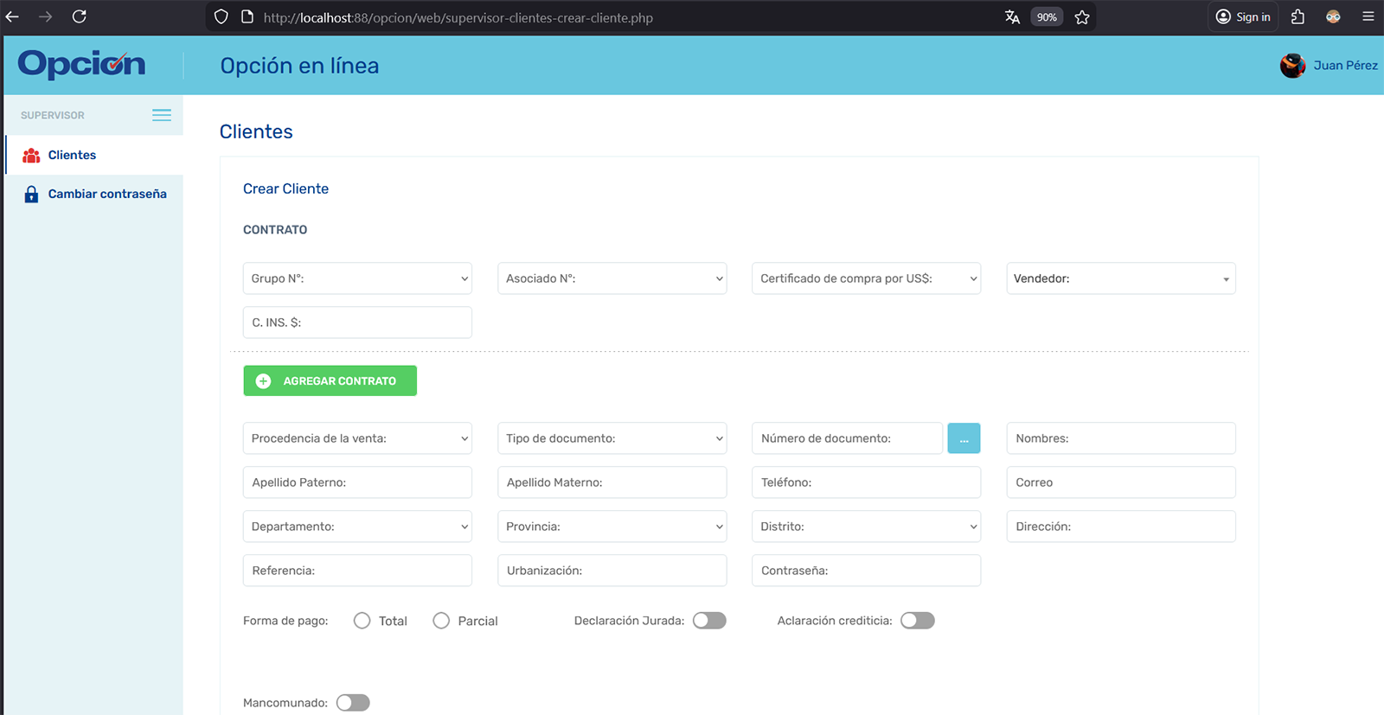Enable the Mancomunado switch
Image resolution: width=1384 pixels, height=715 pixels.
(353, 703)
